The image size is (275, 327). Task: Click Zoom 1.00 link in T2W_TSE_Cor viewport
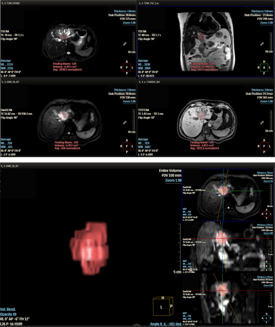tap(266, 23)
